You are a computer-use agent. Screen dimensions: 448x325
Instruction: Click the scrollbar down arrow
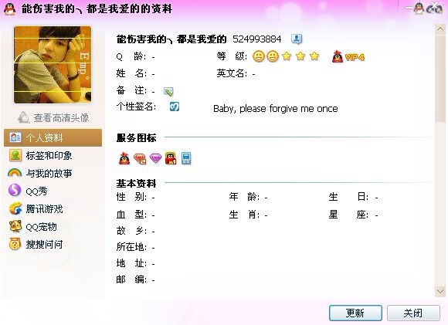pyautogui.click(x=440, y=291)
